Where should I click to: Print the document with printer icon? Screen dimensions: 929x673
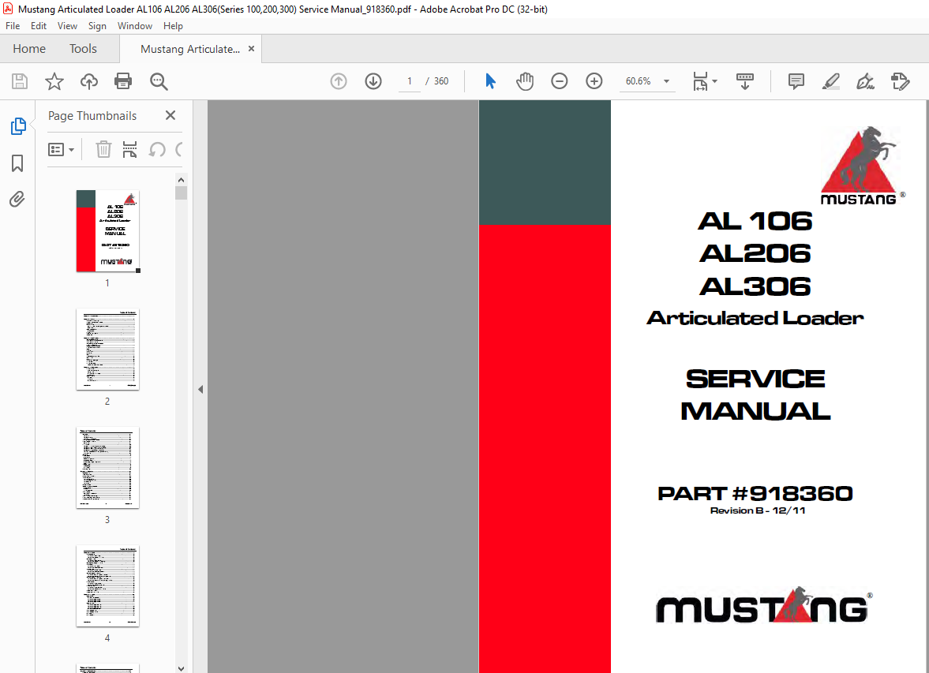coord(123,81)
